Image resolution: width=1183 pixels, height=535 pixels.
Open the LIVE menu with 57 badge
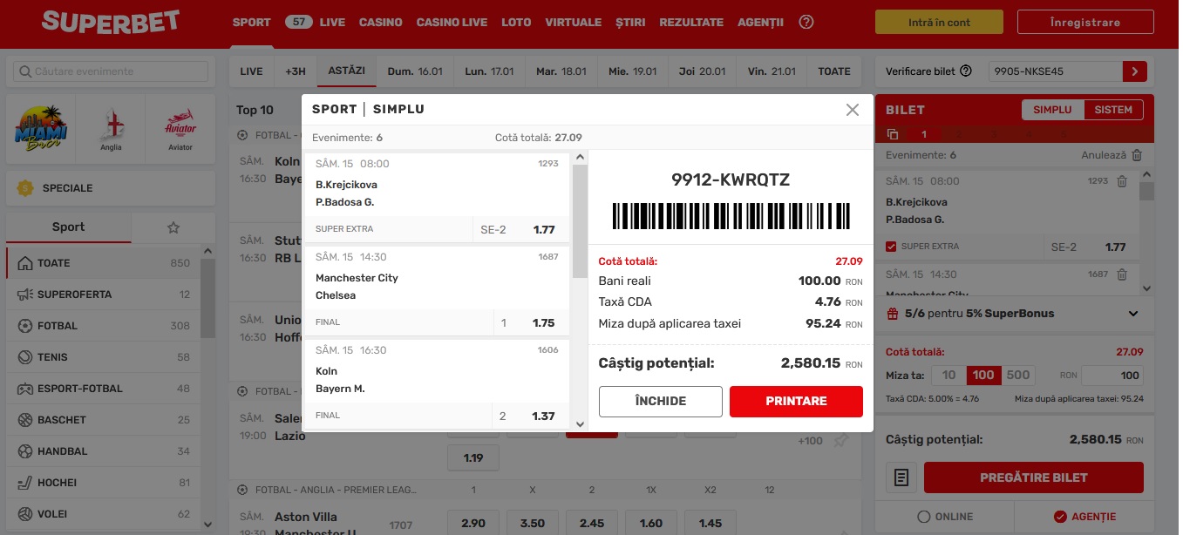[x=315, y=23]
